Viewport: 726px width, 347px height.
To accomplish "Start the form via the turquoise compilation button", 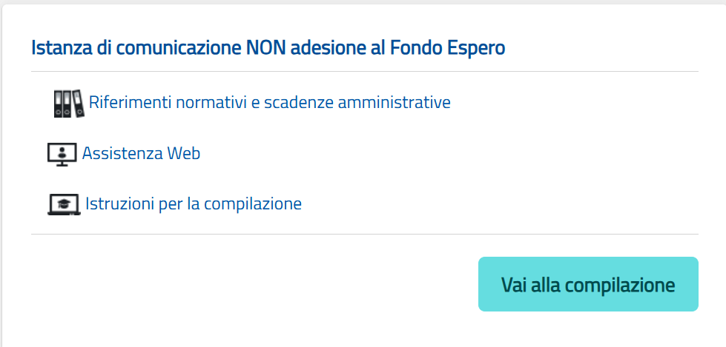I will pyautogui.click(x=588, y=284).
